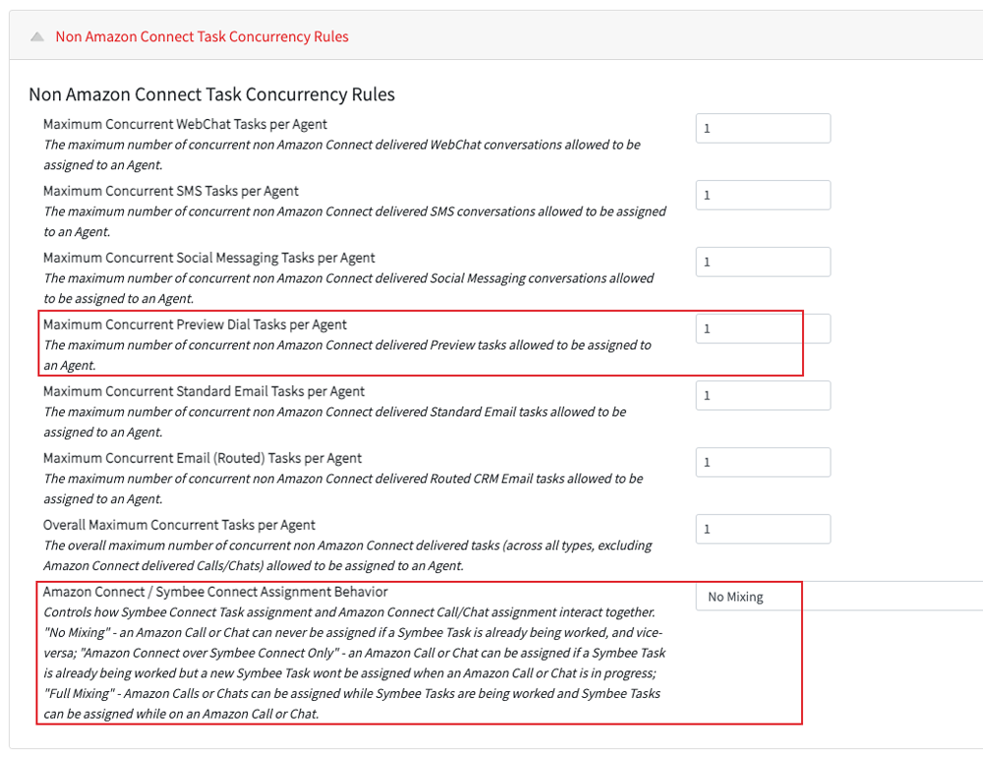
Task: Click the Maximum Concurrent Preview Dial Tasks field
Action: (763, 328)
